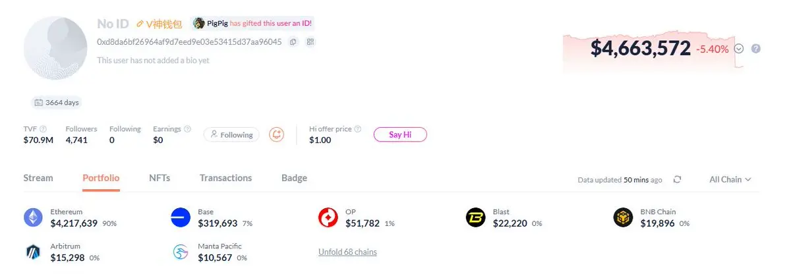Show the address QR code icon
791x280 pixels.
point(310,42)
